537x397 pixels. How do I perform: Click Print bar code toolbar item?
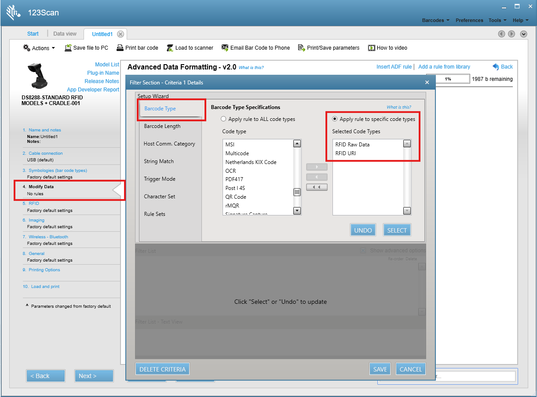137,48
